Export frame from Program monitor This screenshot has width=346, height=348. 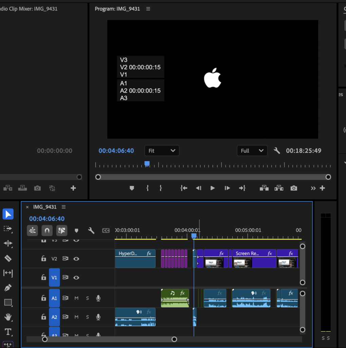point(294,188)
